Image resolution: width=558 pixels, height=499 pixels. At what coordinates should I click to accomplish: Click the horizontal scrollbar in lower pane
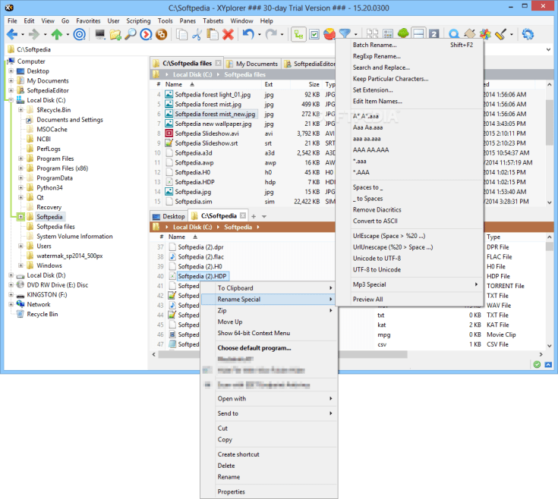283,354
